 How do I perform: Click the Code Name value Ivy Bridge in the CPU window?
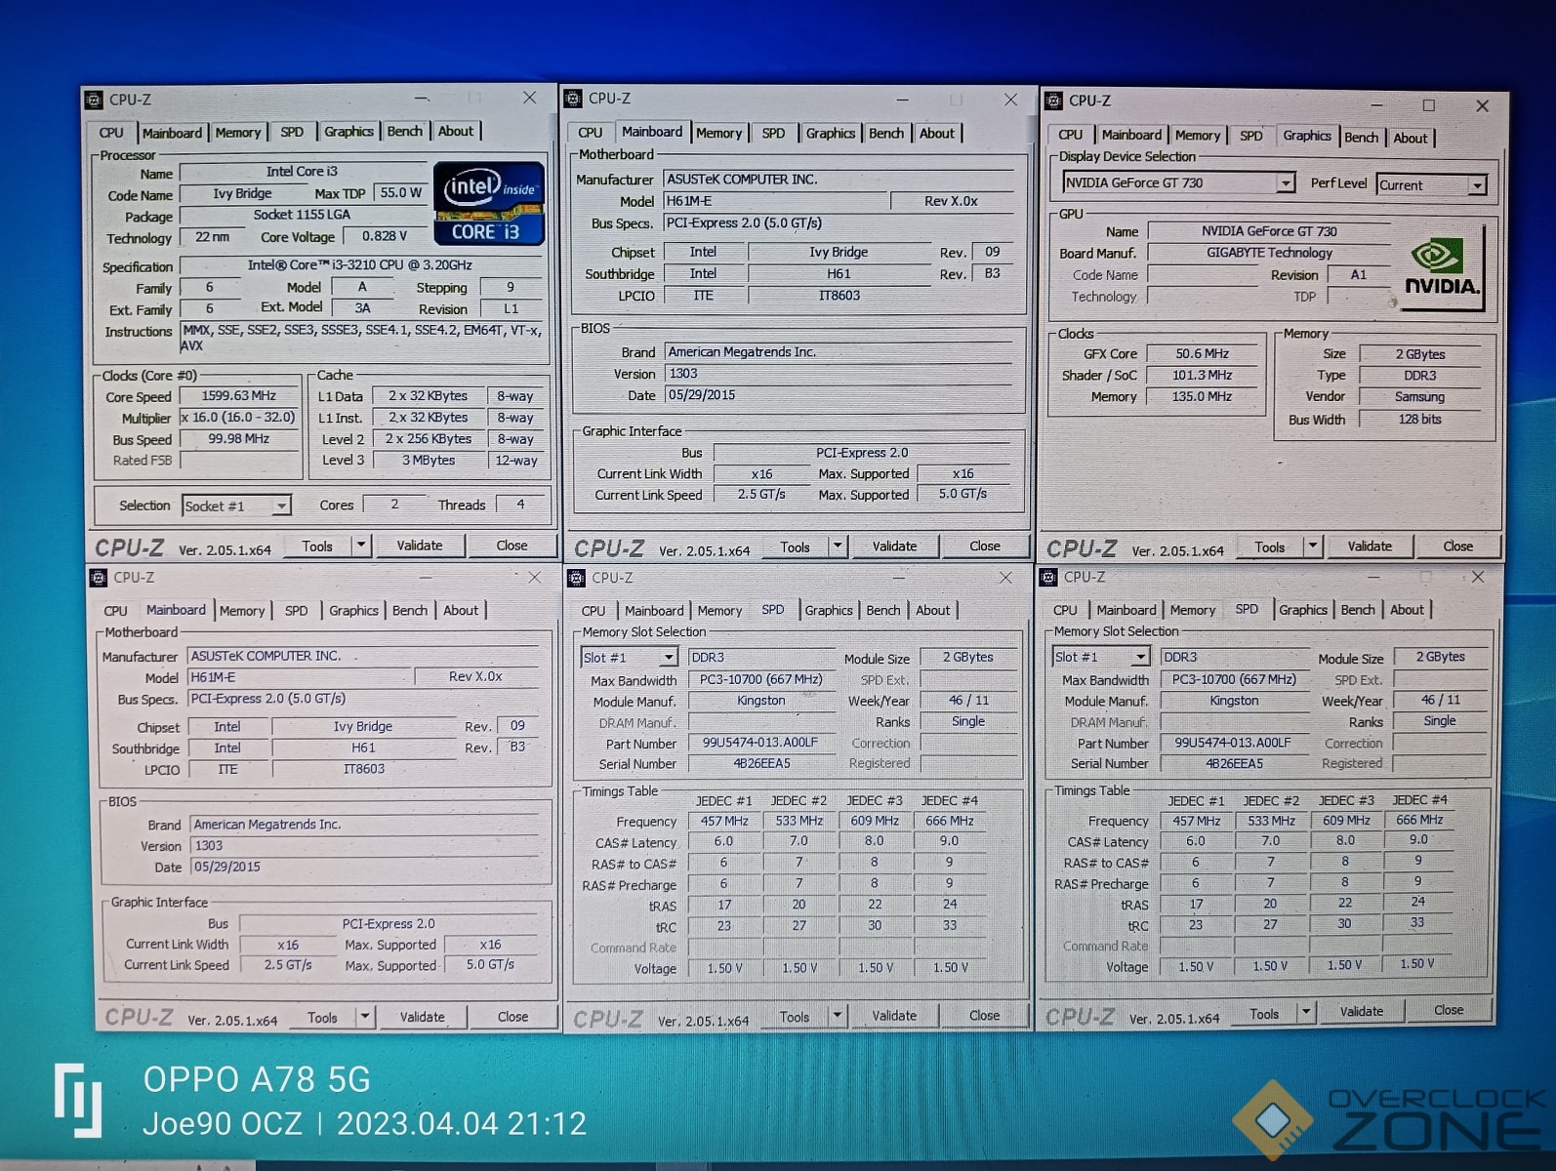pyautogui.click(x=242, y=193)
